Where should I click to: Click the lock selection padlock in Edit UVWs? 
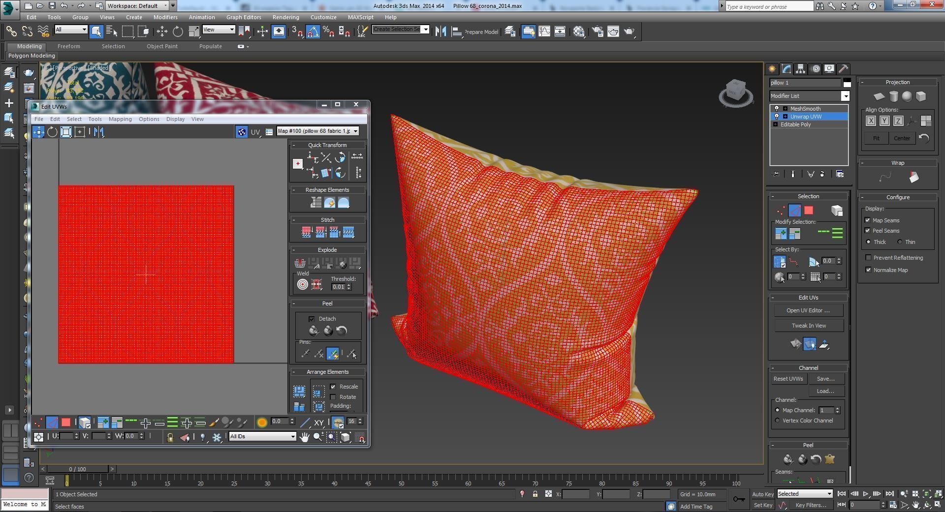pos(170,437)
